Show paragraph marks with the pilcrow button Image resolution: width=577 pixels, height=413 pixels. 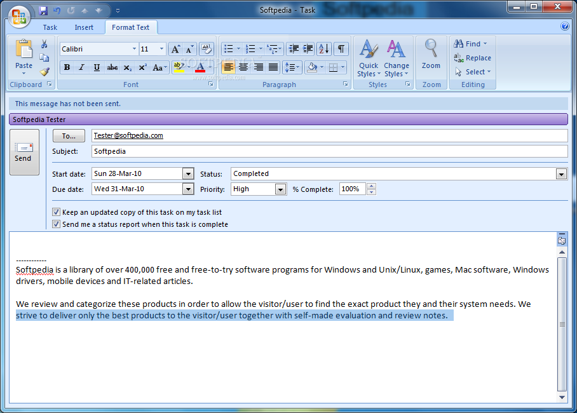pyautogui.click(x=341, y=48)
